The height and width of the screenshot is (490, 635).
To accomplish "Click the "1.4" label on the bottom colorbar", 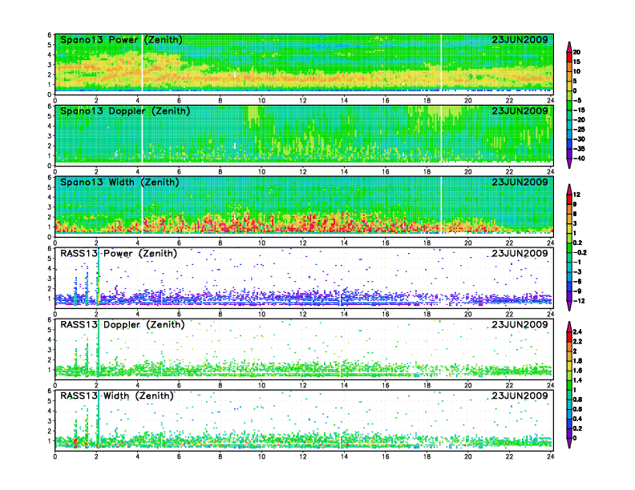I will click(x=577, y=380).
